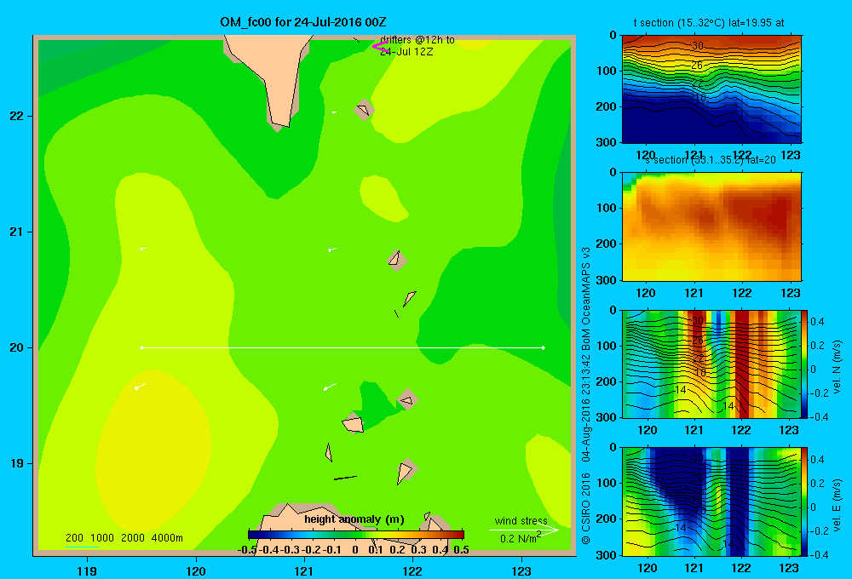The width and height of the screenshot is (852, 579).
Task: Click longitude label 122 on main map axis
Action: click(412, 570)
